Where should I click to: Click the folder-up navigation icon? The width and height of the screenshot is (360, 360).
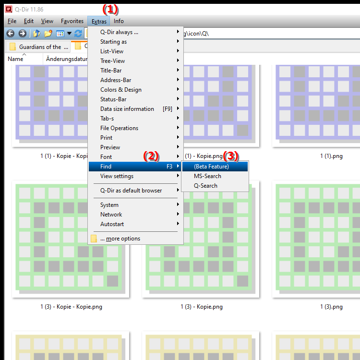point(37,34)
